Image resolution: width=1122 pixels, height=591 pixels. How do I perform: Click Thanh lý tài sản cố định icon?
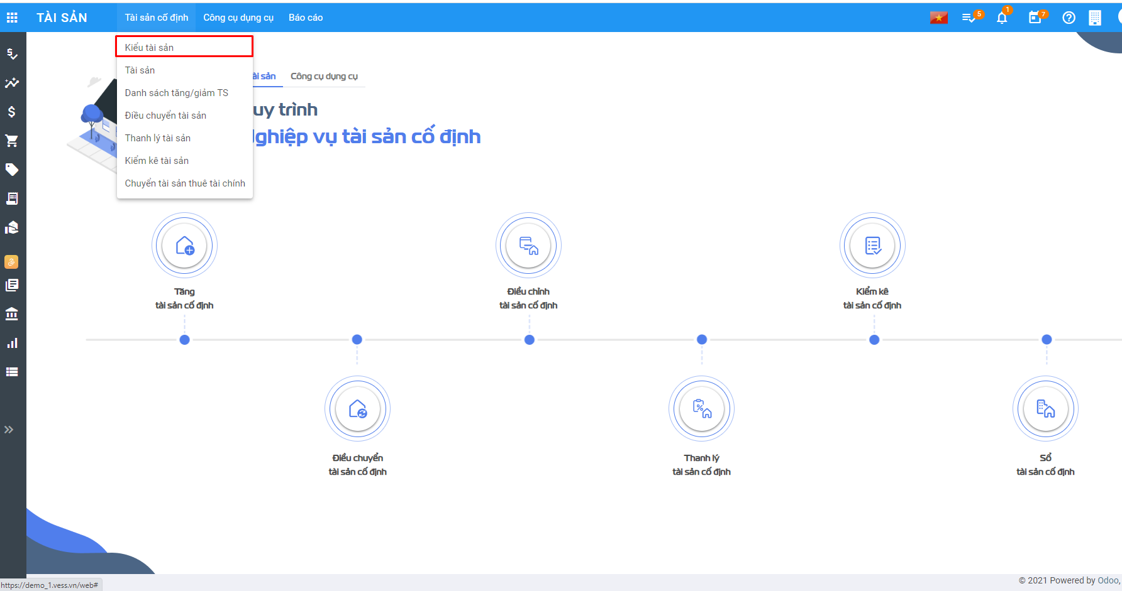[x=701, y=409]
